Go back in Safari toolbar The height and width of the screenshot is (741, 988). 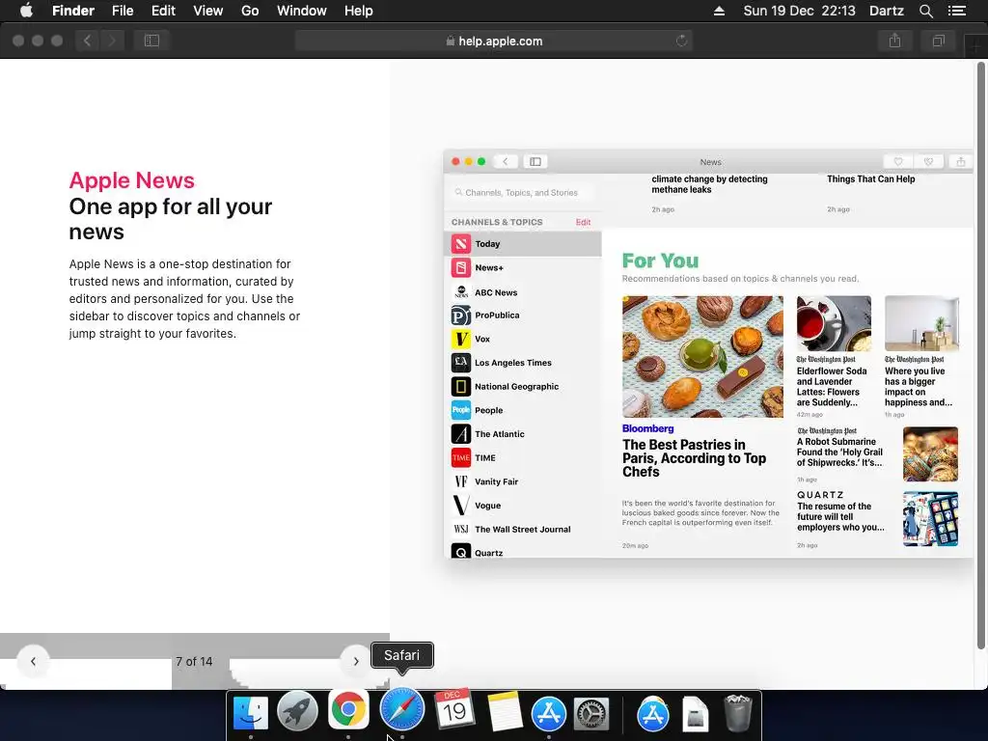[x=87, y=41]
